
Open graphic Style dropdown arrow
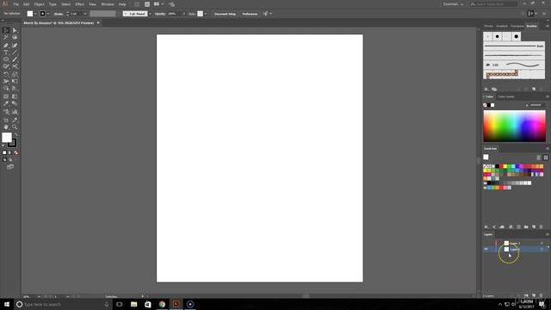(x=205, y=14)
